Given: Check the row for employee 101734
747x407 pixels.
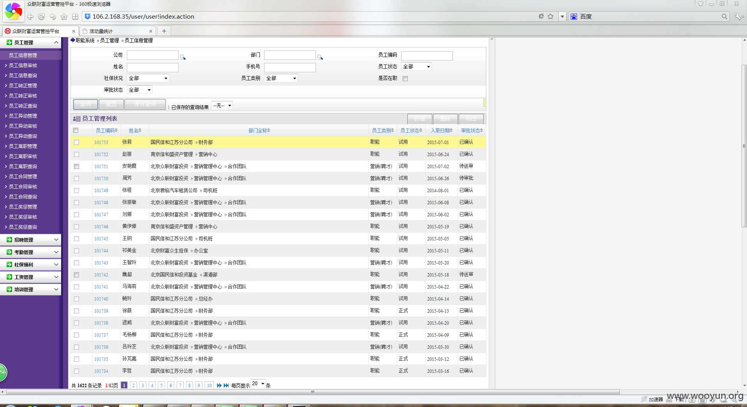Looking at the screenshot, I should (x=76, y=371).
